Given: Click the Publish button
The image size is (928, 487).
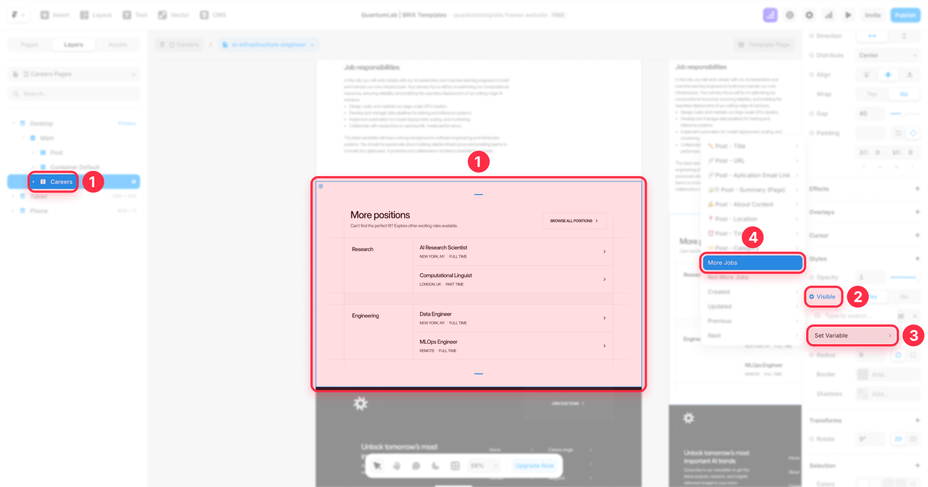Looking at the screenshot, I should pos(905,15).
